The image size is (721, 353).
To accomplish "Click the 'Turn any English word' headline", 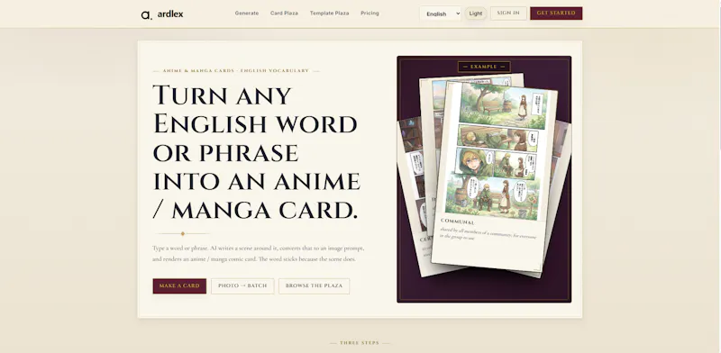I will [x=256, y=151].
